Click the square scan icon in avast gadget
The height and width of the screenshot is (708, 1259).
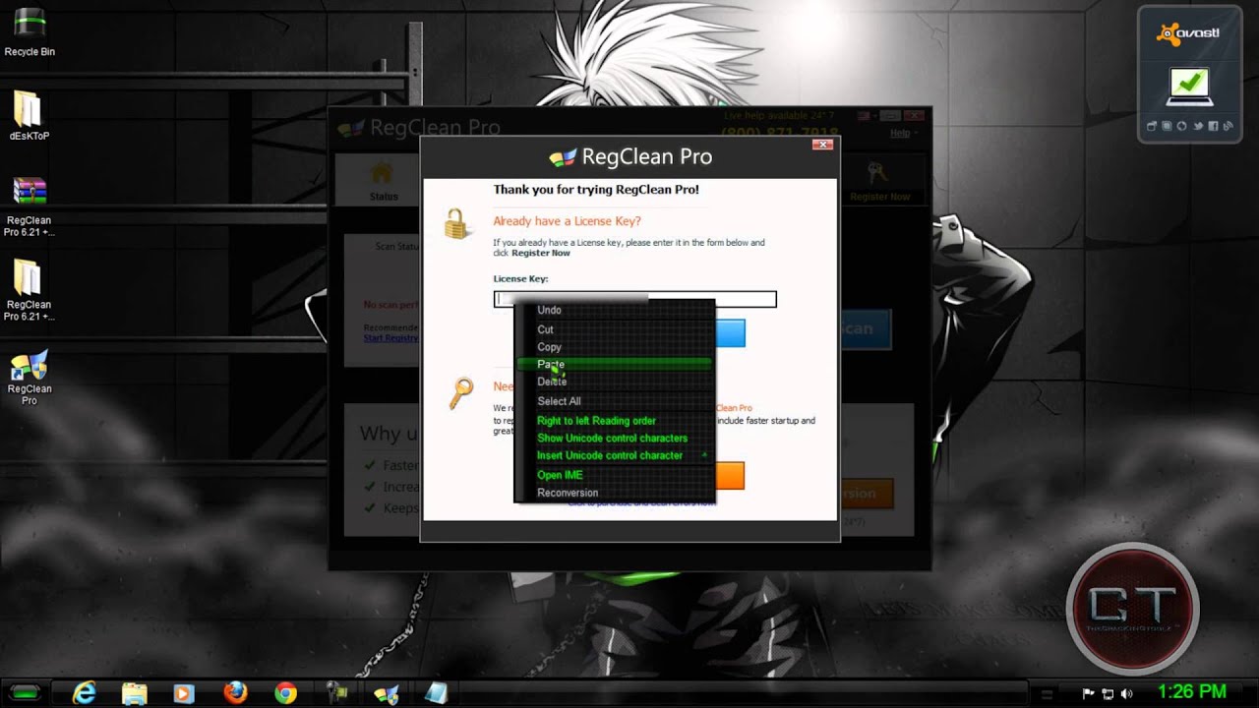(1168, 126)
